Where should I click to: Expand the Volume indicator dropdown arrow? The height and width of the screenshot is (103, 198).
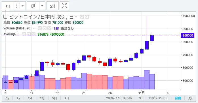[34, 28]
